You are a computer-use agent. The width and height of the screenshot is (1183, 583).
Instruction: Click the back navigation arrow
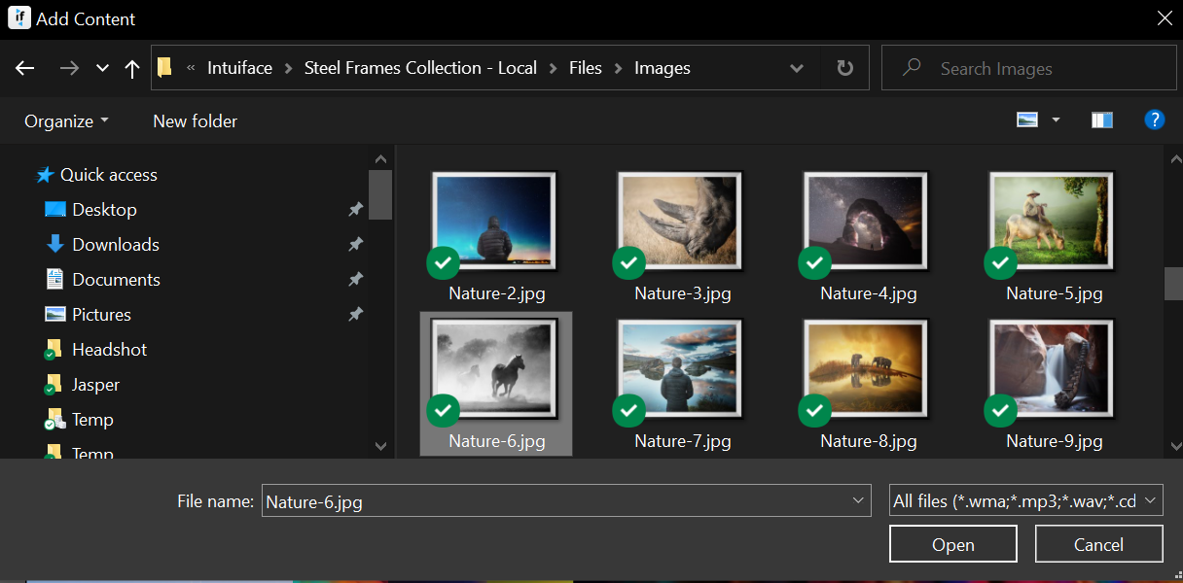coord(24,67)
